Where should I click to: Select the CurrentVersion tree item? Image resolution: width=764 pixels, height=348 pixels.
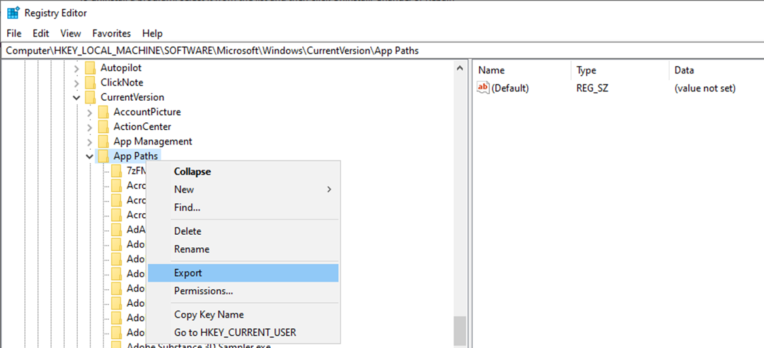(x=133, y=97)
